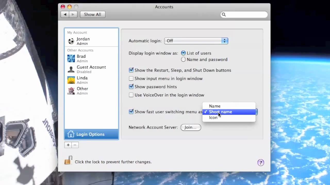Uncheck Show the Restart, Sleep, Shut Down buttons
Image resolution: width=330 pixels, height=185 pixels.
tap(131, 70)
